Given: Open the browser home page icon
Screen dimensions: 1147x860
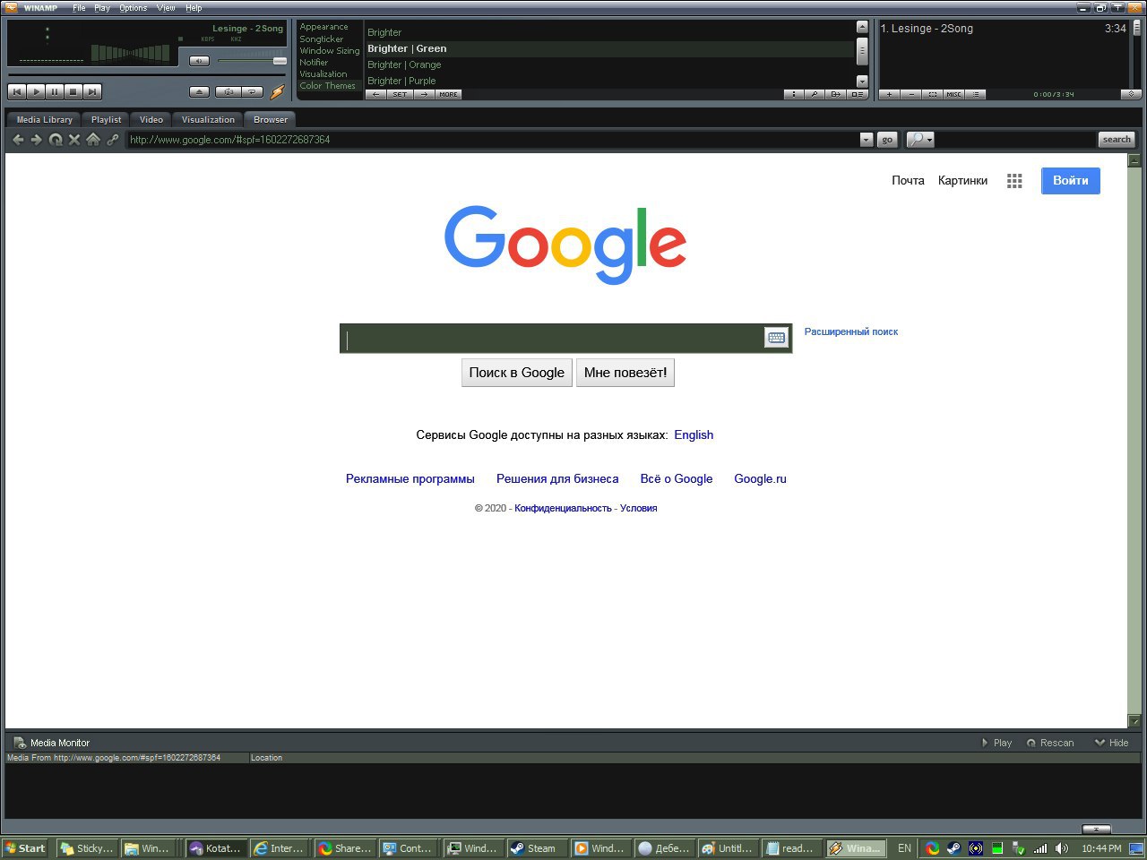Looking at the screenshot, I should pos(93,139).
